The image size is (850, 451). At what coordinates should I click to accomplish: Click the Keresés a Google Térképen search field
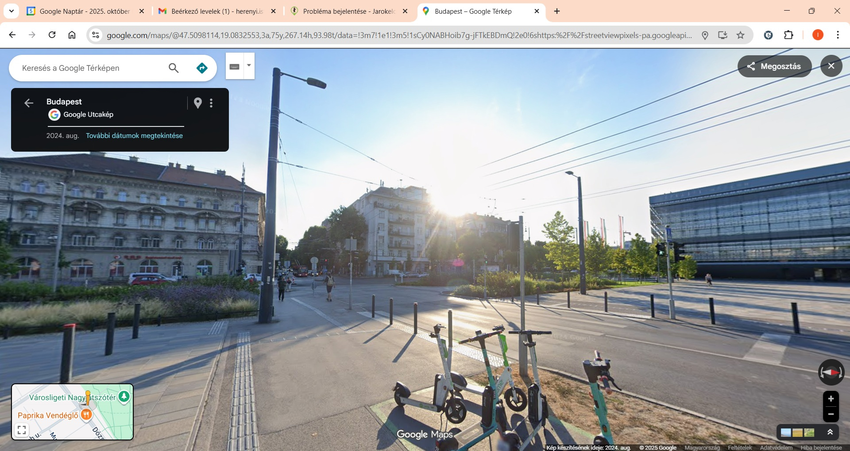click(x=91, y=68)
